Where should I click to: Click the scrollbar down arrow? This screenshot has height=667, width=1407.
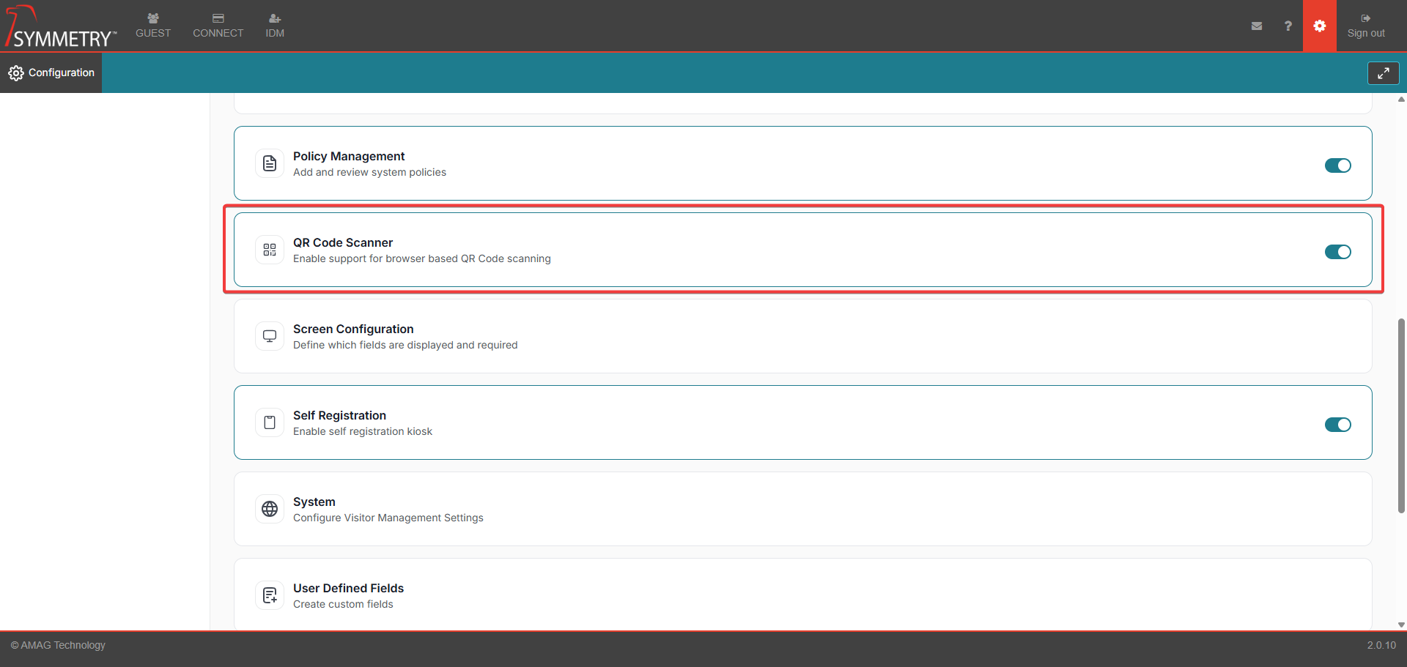1401,625
